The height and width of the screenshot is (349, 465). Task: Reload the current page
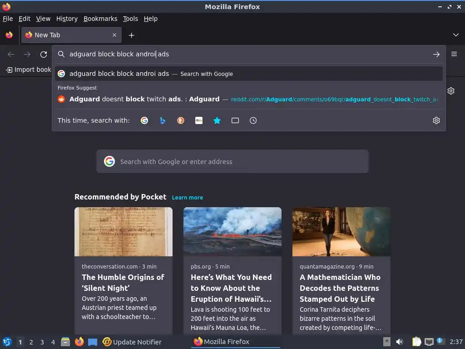click(x=44, y=55)
